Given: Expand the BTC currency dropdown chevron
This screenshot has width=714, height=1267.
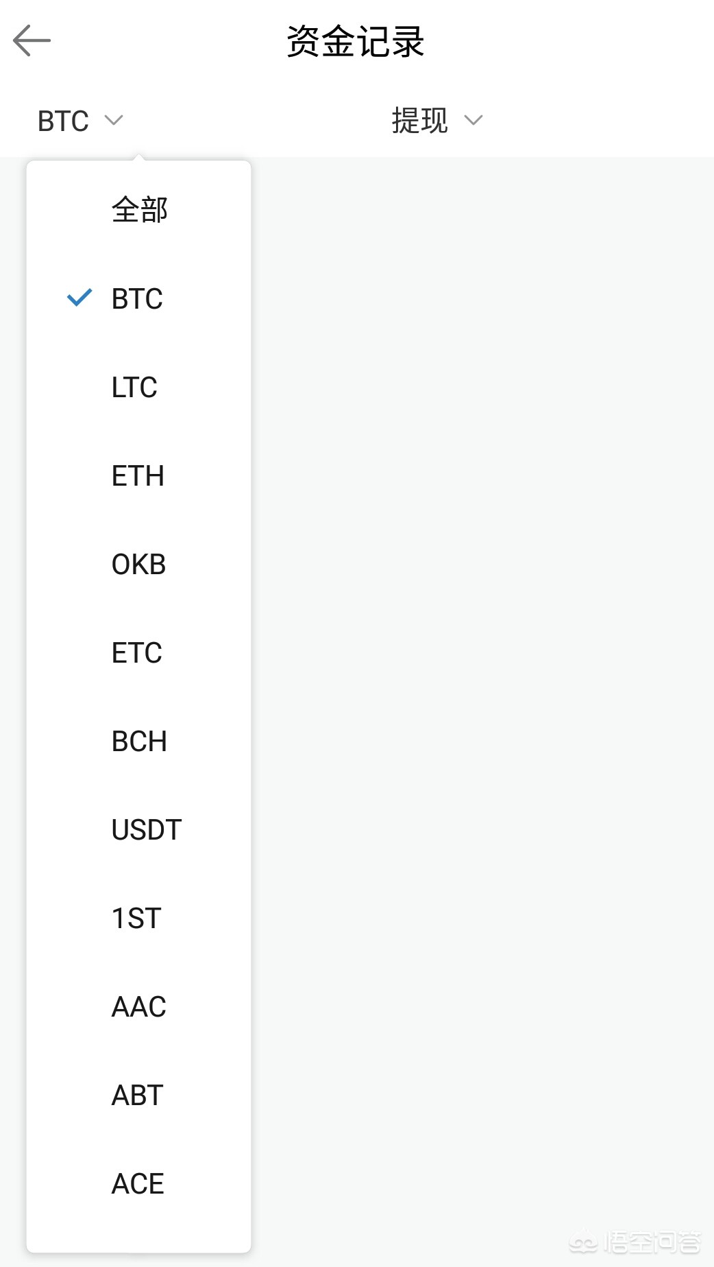Looking at the screenshot, I should tap(114, 121).
